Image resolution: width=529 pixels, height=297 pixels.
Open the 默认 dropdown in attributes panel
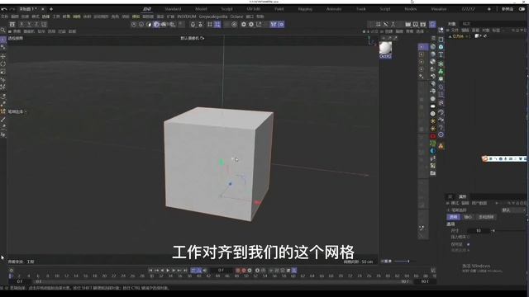pyautogui.click(x=512, y=210)
